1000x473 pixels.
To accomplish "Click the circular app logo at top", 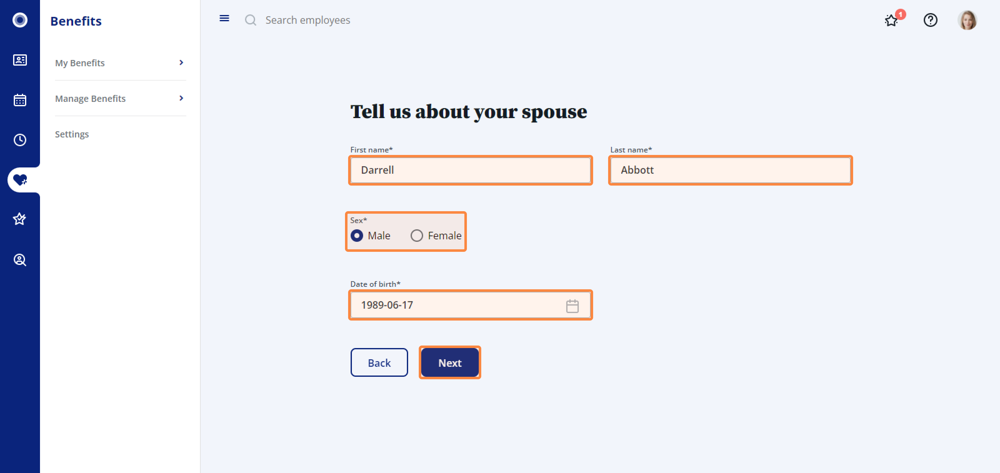I will coord(20,20).
